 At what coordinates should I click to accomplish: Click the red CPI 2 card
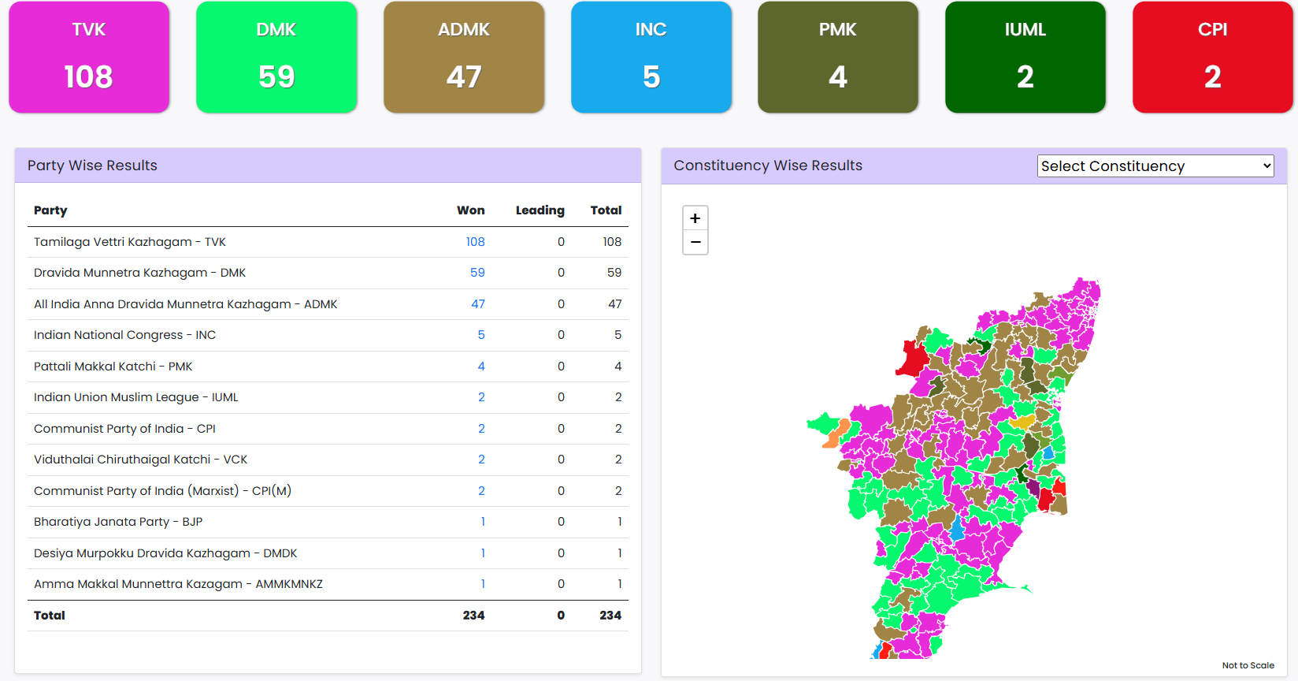click(x=1213, y=57)
